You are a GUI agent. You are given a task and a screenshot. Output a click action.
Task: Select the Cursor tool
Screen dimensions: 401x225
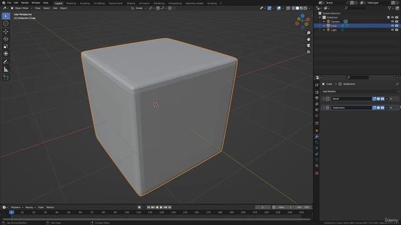(6, 24)
